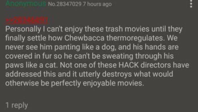Click the word Chewbacca in the post

84,38
